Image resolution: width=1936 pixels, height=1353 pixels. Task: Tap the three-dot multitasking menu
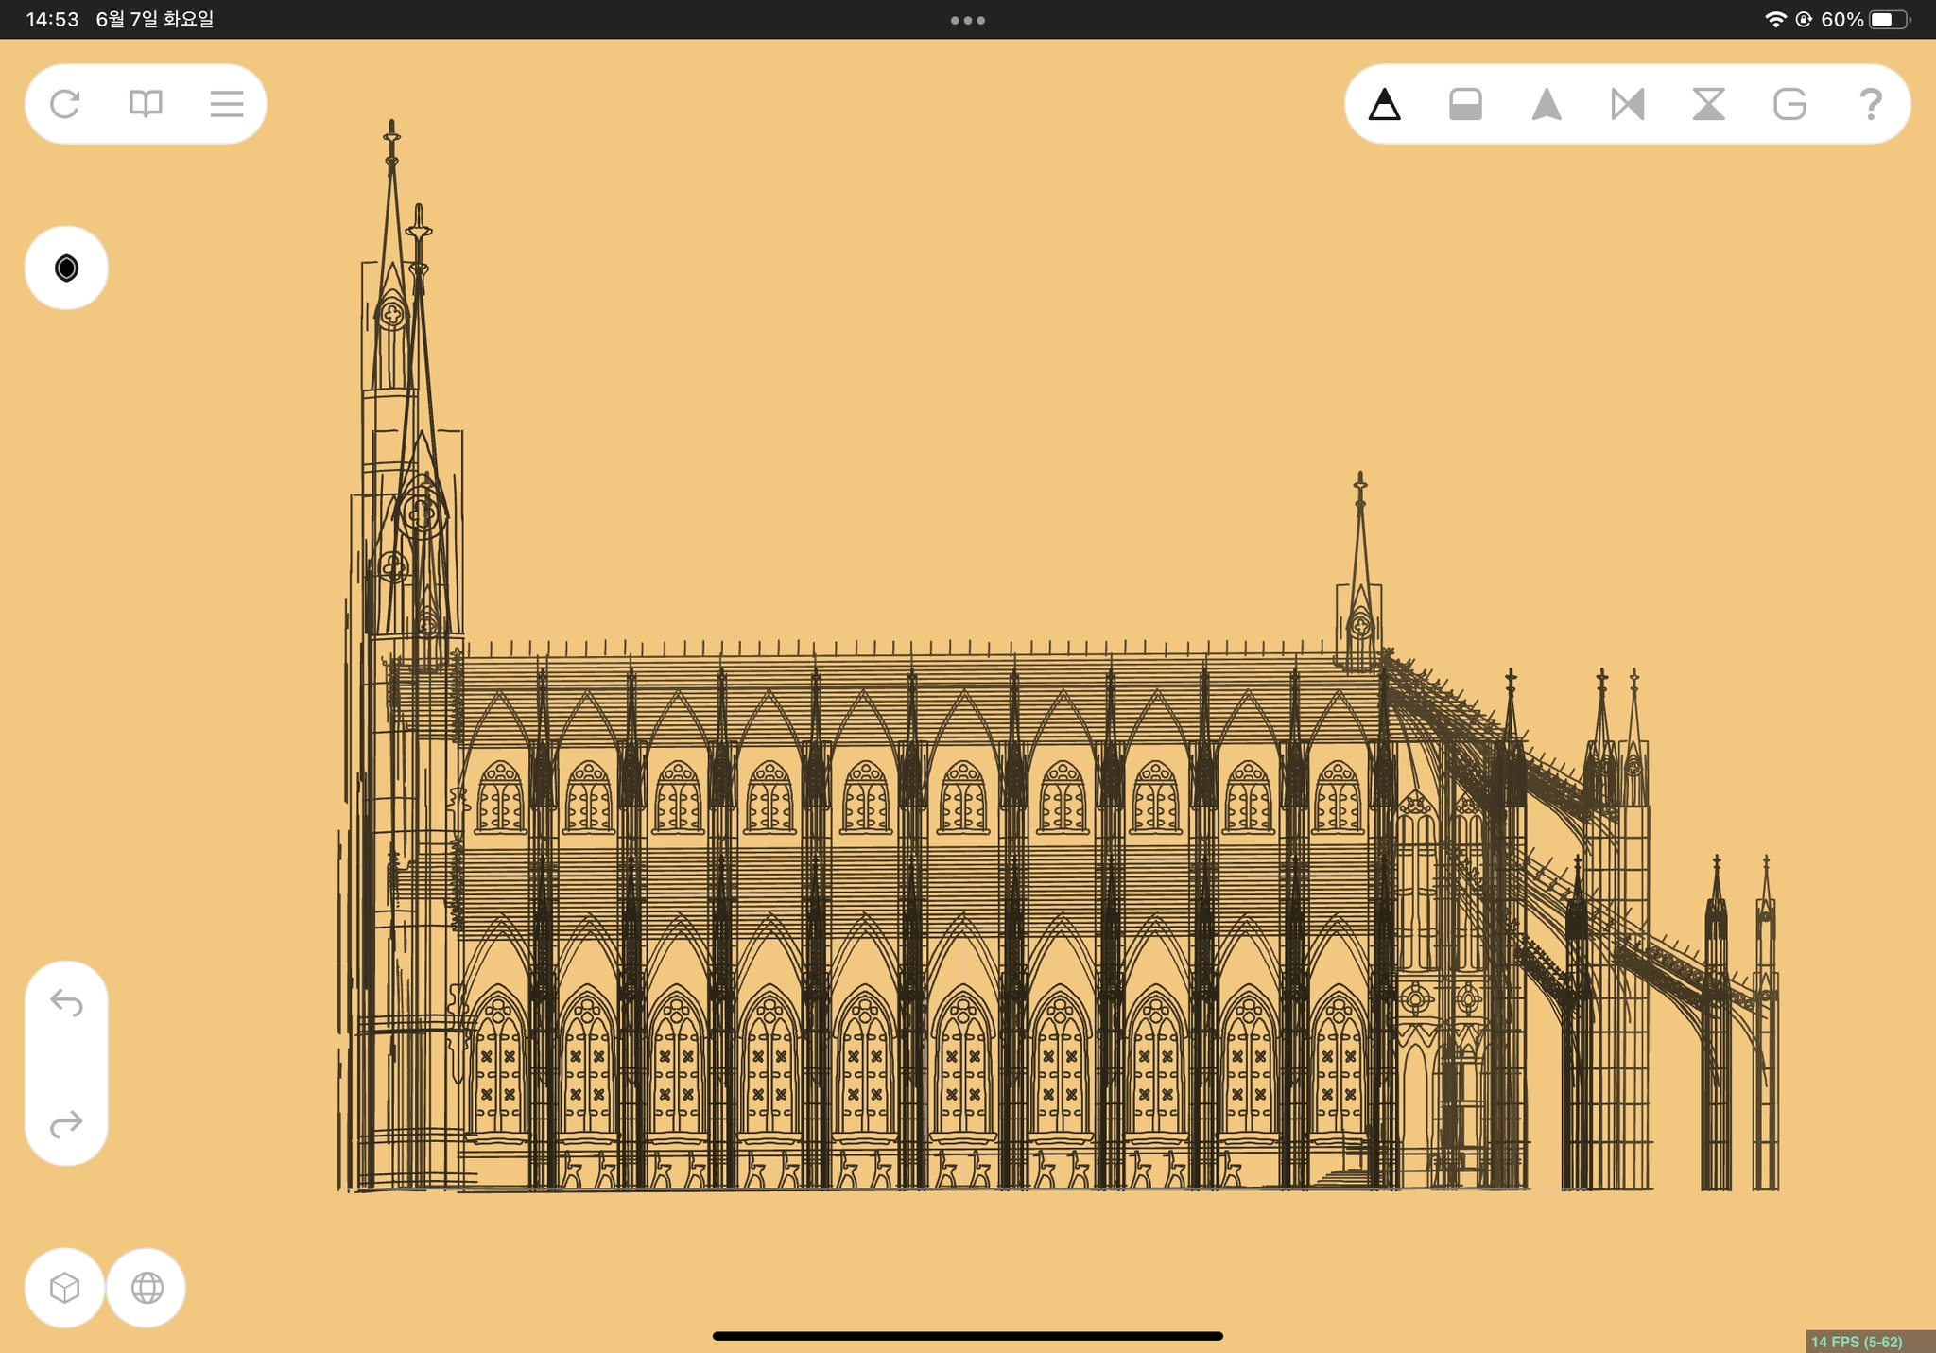[968, 20]
